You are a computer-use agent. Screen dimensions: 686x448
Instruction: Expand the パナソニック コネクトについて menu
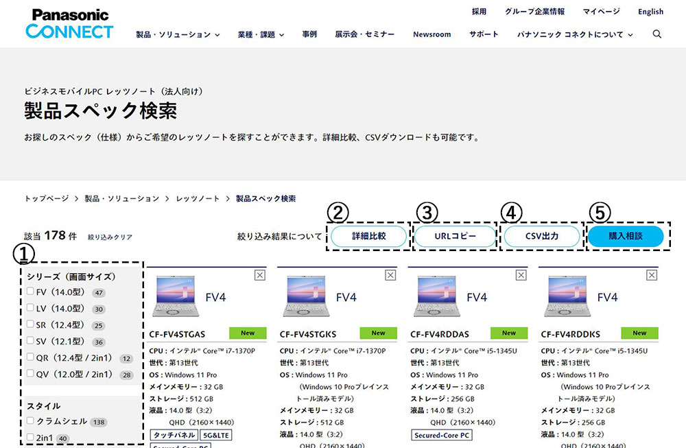click(573, 34)
